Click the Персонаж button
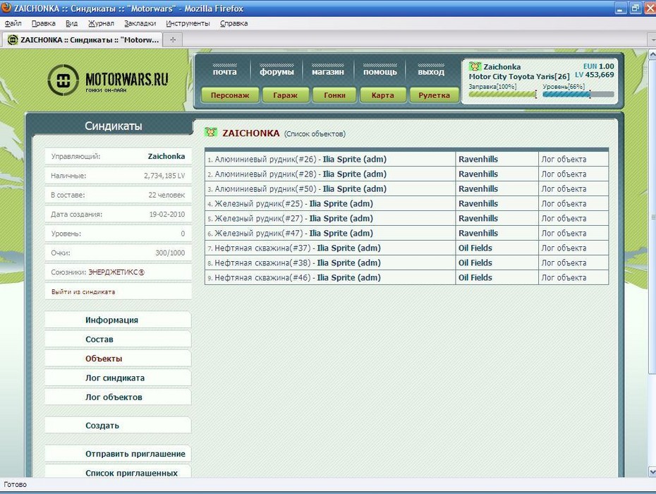Viewport: 656px width, 494px height. coord(230,95)
